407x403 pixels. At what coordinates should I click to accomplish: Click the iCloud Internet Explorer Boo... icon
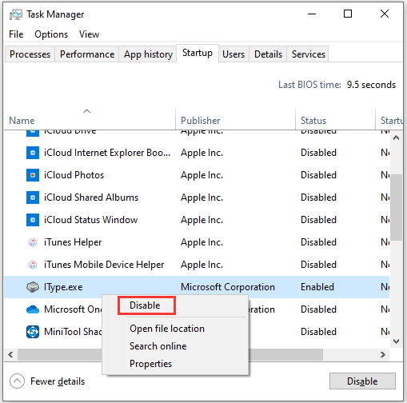[33, 153]
